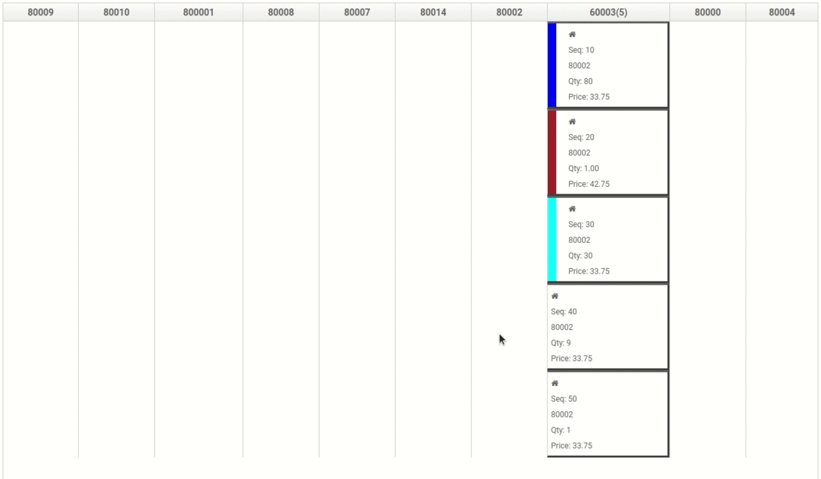Click the home icon on Seq 10 card

click(x=572, y=34)
